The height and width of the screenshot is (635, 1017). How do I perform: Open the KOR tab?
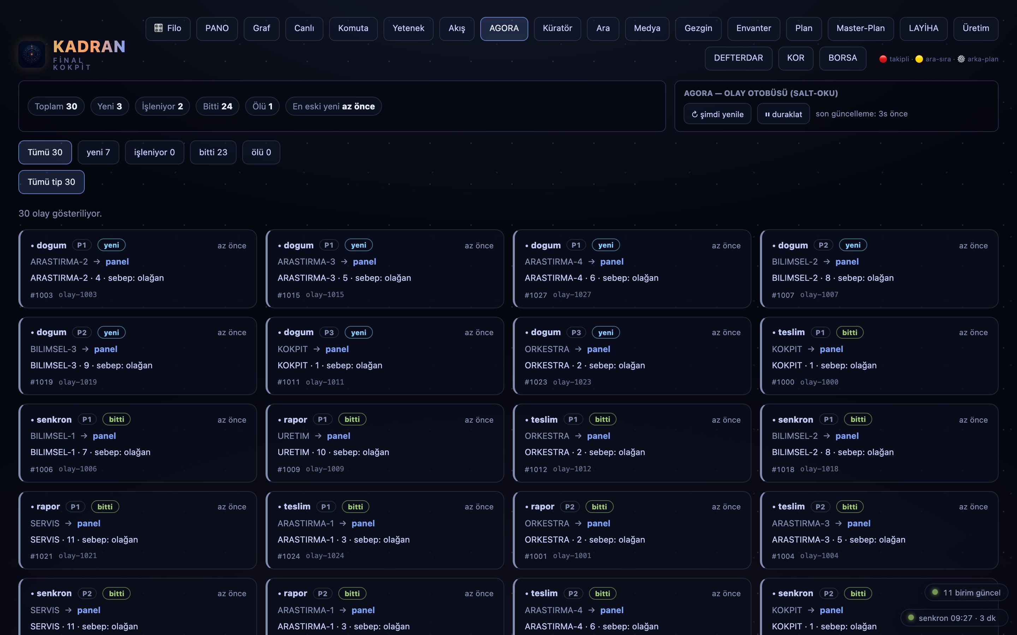click(795, 58)
